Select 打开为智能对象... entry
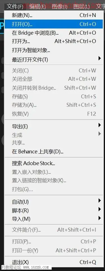Screen dimensions: 105x271 [x=54, y=51]
